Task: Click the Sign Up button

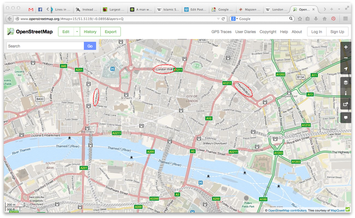Action: coord(337,31)
